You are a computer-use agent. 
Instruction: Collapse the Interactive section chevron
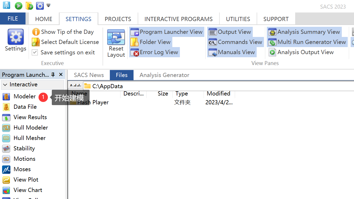tap(5, 85)
